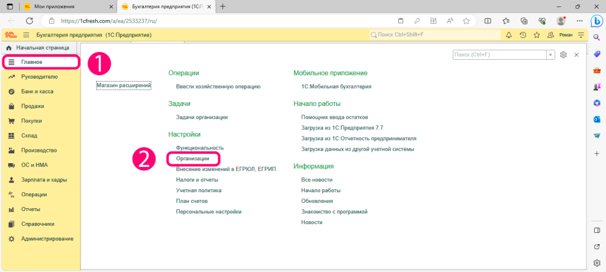Open favorites star icon in 1C header
The height and width of the screenshot is (272, 606).
pyautogui.click(x=537, y=35)
